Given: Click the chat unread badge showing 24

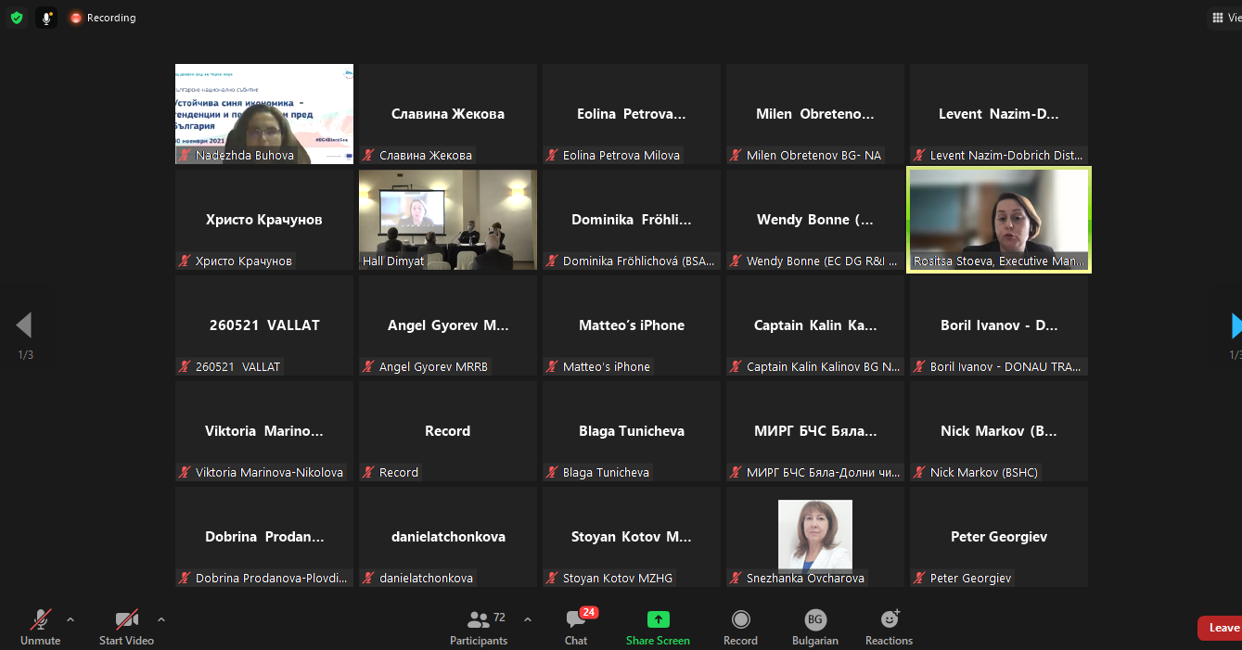Looking at the screenshot, I should tap(588, 612).
